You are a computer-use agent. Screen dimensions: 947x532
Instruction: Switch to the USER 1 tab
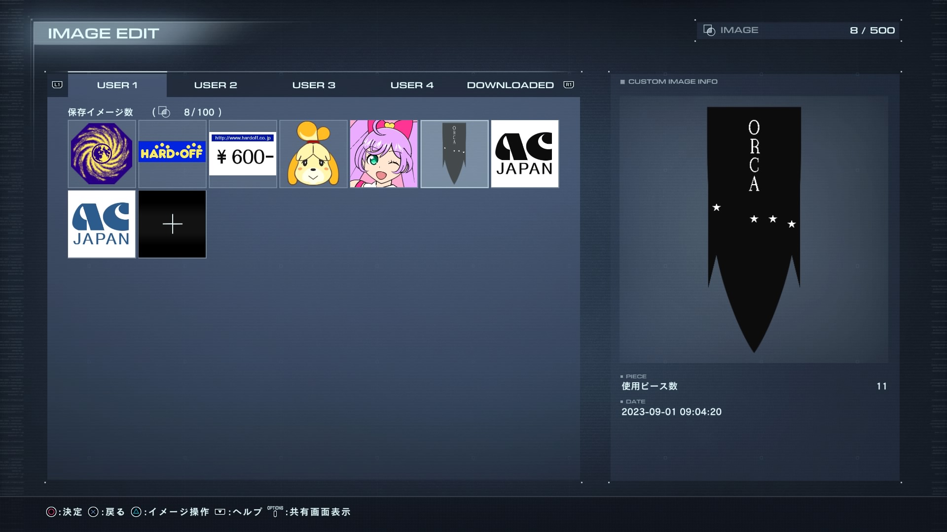point(117,85)
